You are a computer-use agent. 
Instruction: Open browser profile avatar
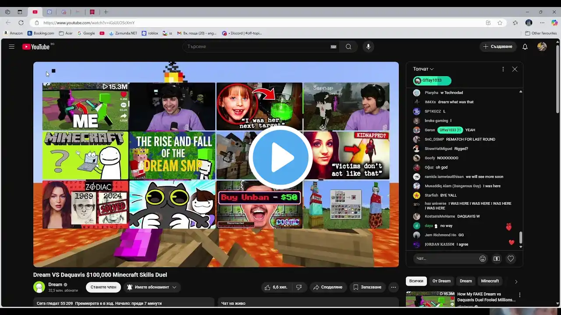tap(529, 23)
